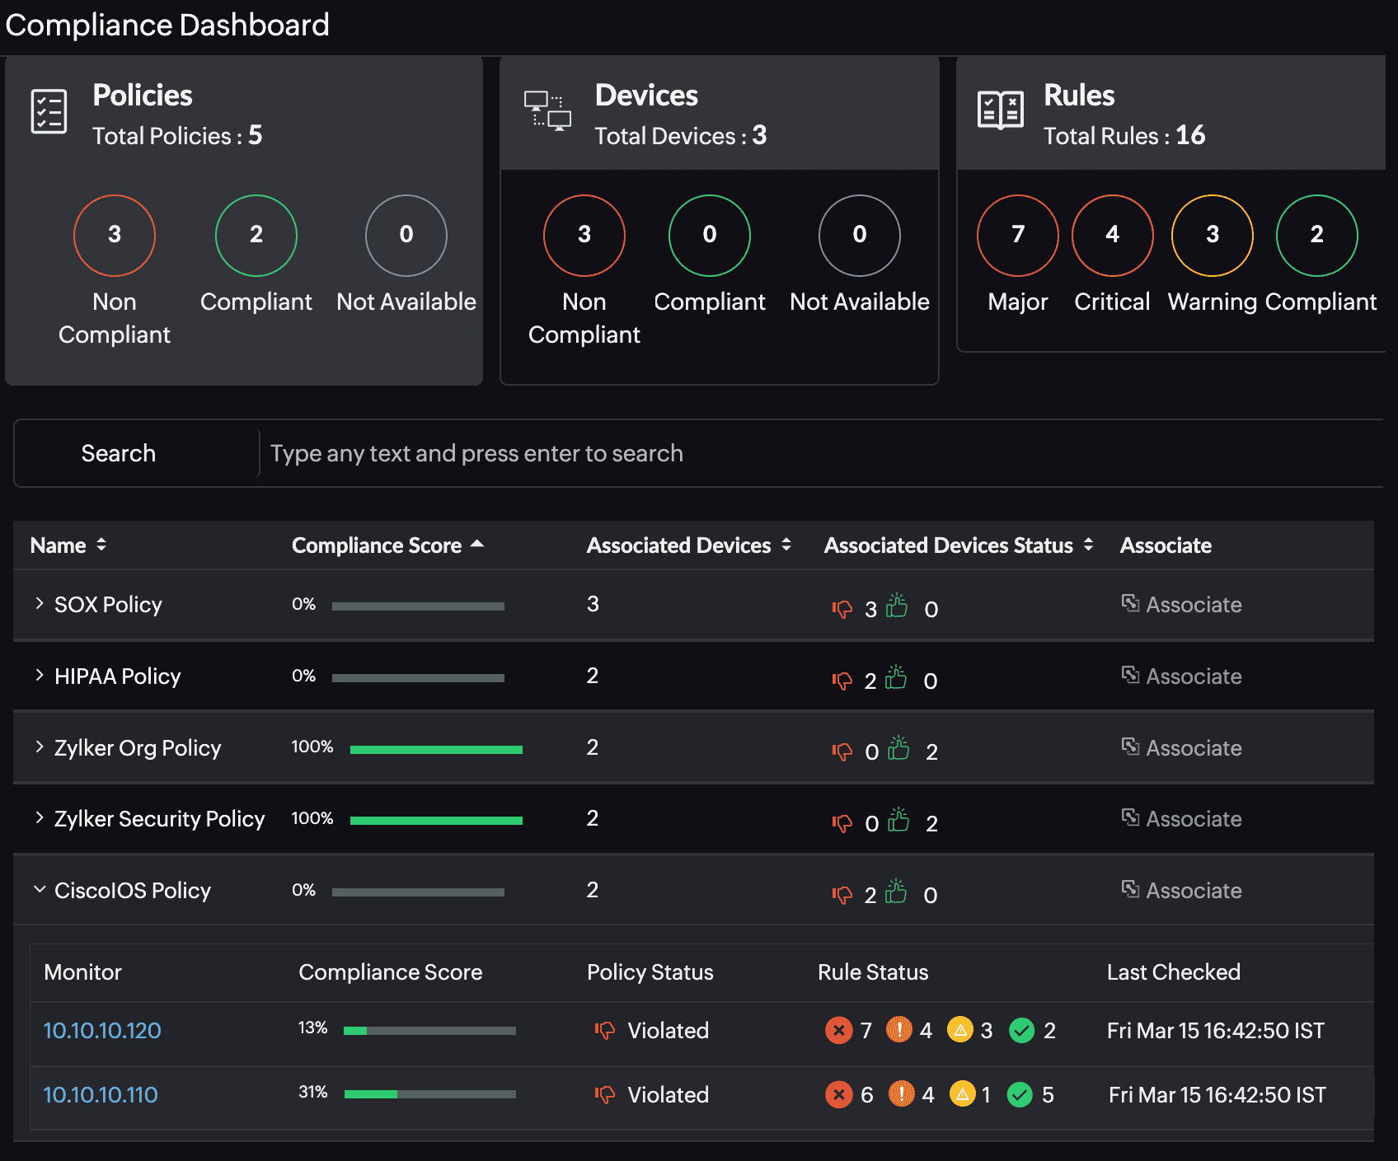This screenshot has height=1161, width=1398.
Task: Click the Violated thumbs-down icon for 10.10.10.120
Action: point(606,1030)
